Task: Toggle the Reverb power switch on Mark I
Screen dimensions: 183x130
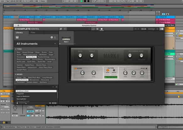Action: point(75,68)
